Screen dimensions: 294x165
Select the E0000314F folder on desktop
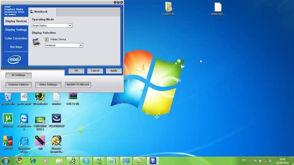[169, 8]
